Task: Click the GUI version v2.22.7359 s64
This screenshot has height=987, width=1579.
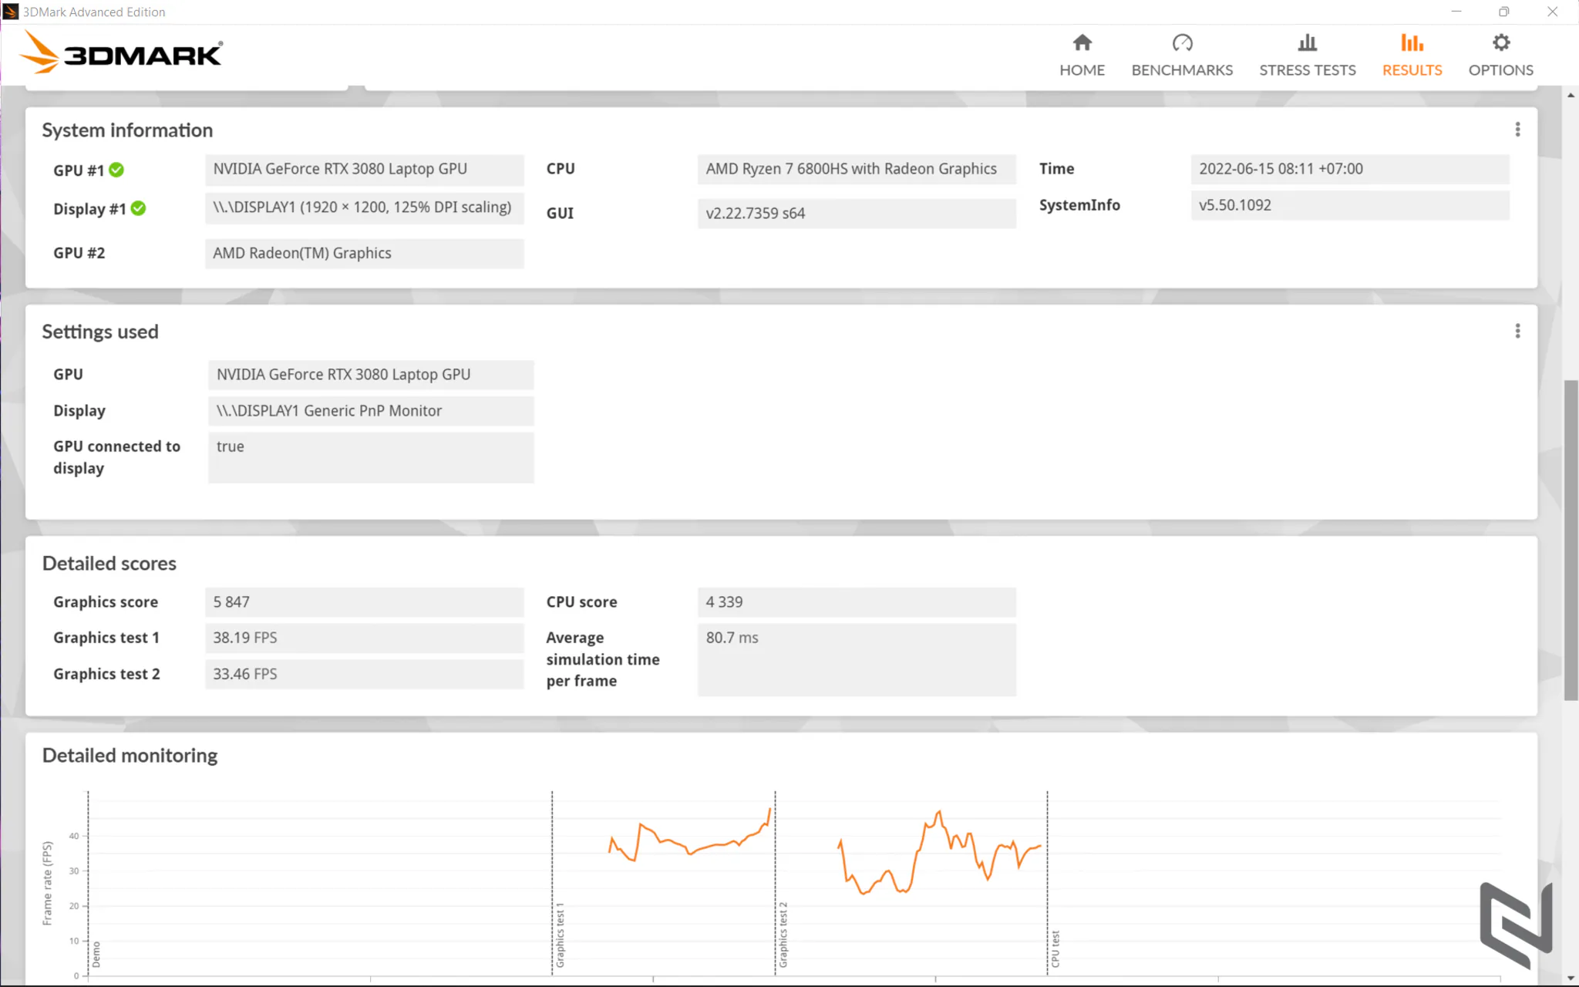Action: click(x=857, y=214)
